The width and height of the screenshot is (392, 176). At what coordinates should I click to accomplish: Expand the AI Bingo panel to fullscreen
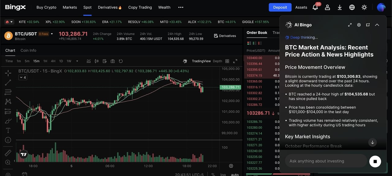point(350,25)
